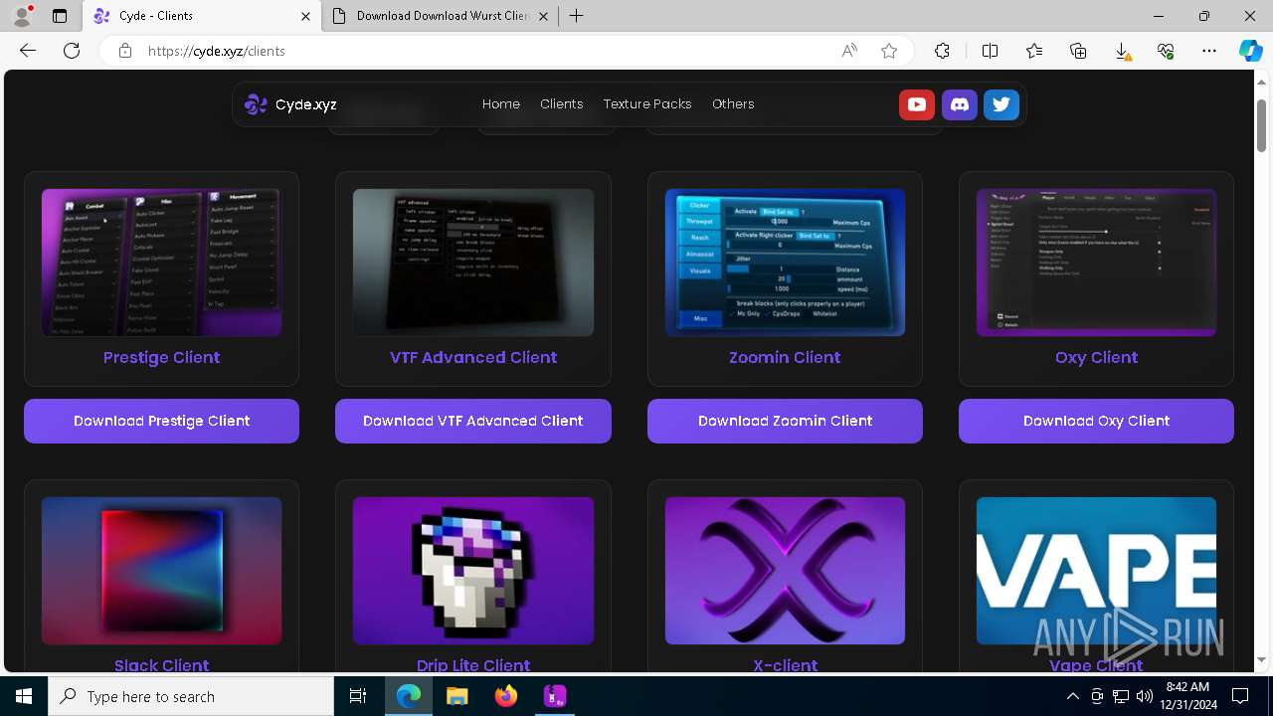Image resolution: width=1273 pixels, height=716 pixels.
Task: Click the Cyde.xyz logo in header
Action: coord(290,104)
